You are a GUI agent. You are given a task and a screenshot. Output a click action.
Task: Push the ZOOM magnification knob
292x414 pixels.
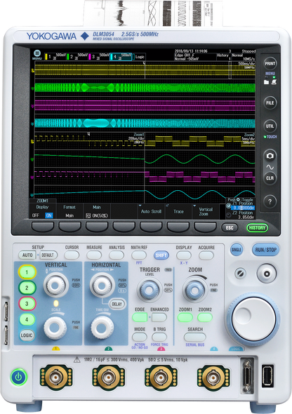[x=195, y=291]
